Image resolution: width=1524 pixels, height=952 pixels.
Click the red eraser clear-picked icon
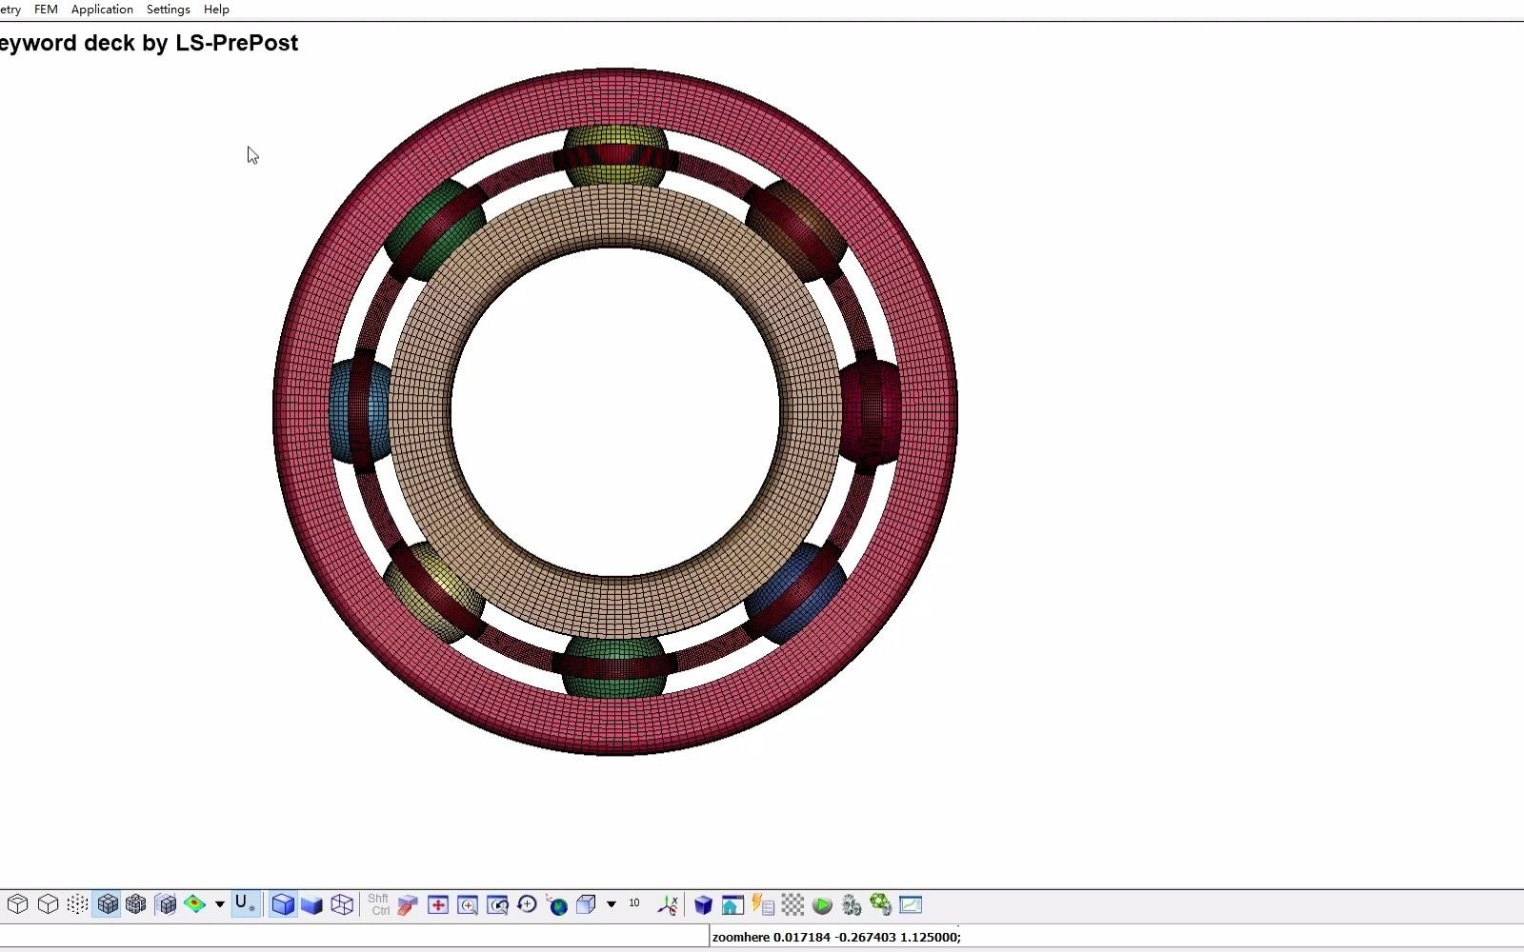click(x=408, y=904)
